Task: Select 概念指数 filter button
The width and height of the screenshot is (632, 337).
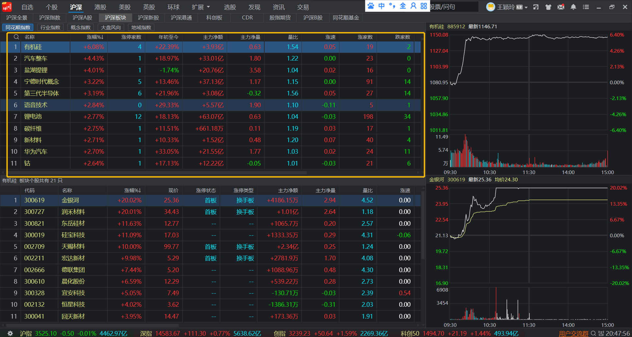Action: coord(81,28)
